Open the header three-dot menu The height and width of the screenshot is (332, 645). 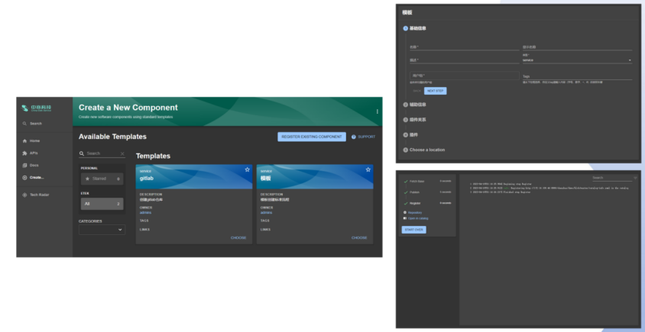(377, 111)
